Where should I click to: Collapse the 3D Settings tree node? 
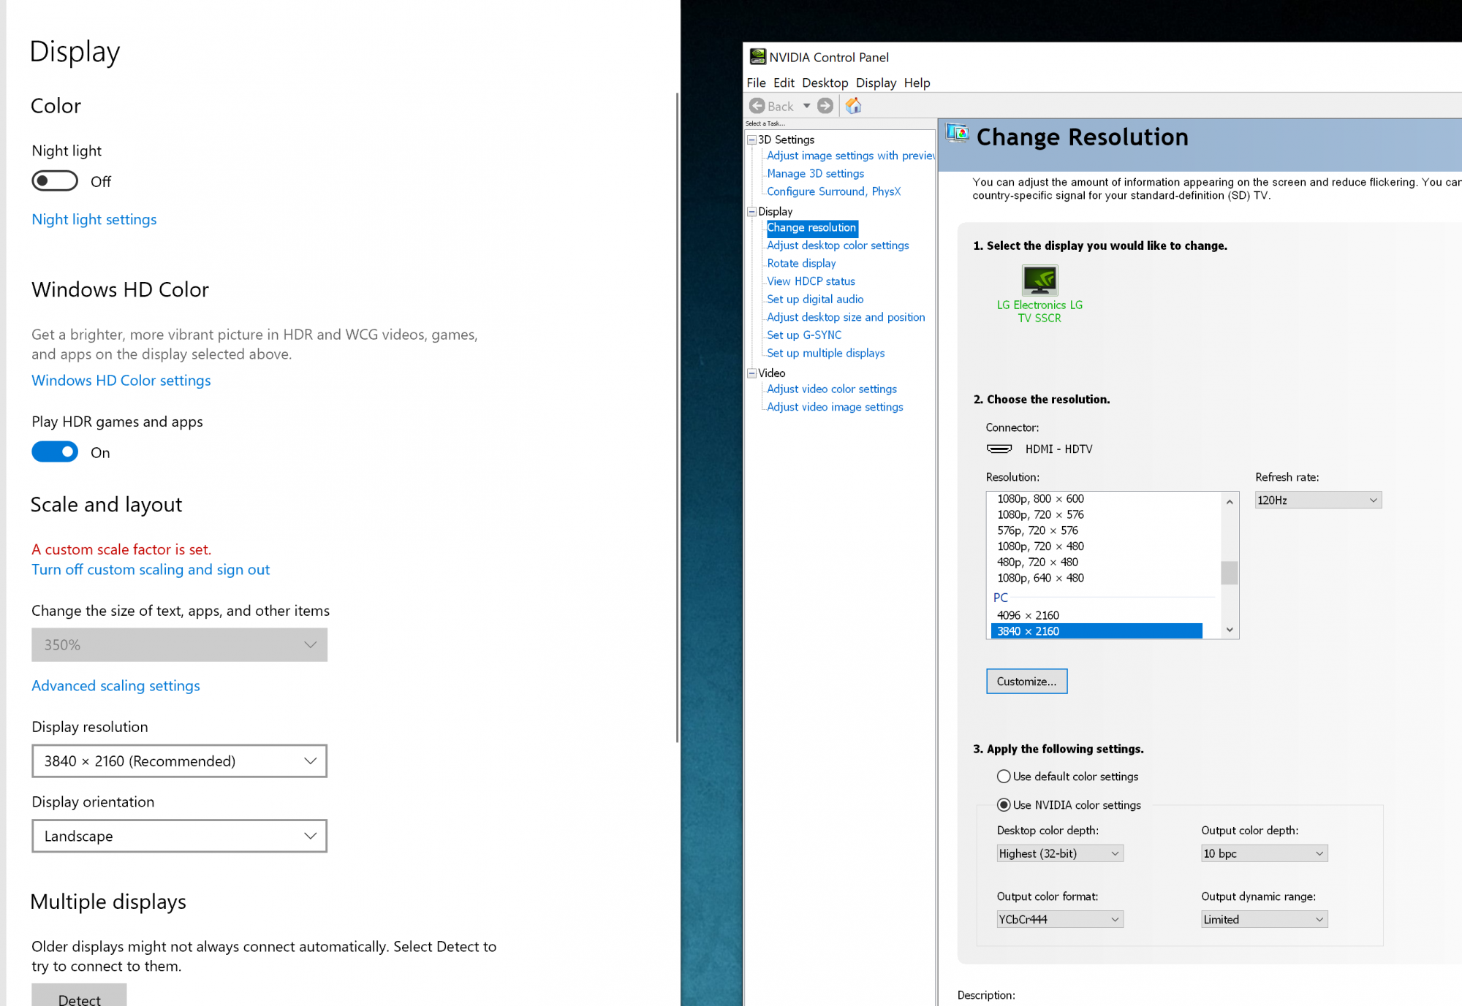(751, 140)
